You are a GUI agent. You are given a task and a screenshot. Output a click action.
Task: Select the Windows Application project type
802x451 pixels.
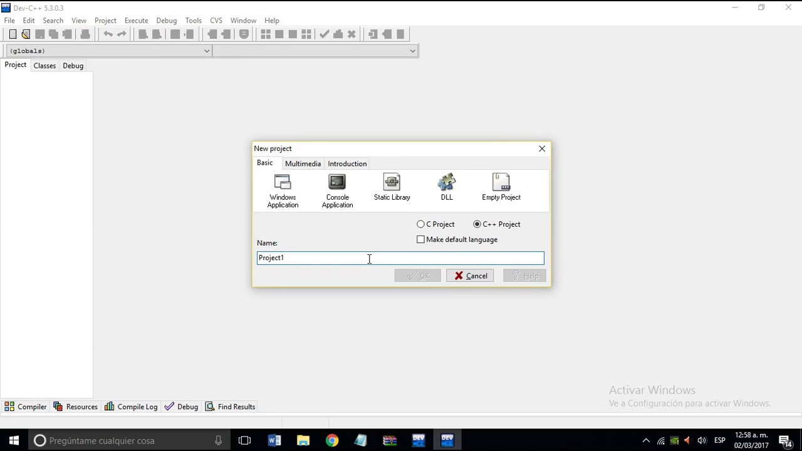click(283, 191)
